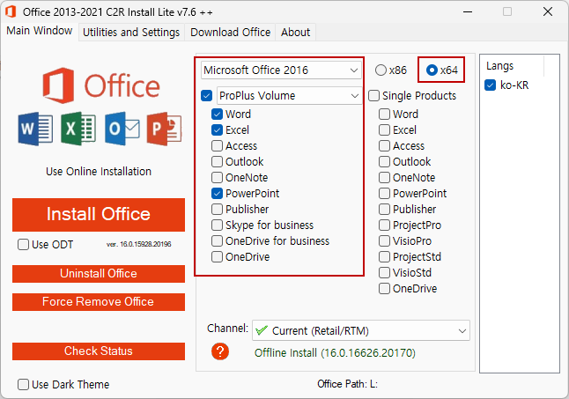Check the ProjectStd checkbox
This screenshot has width=569, height=399.
pyautogui.click(x=384, y=257)
